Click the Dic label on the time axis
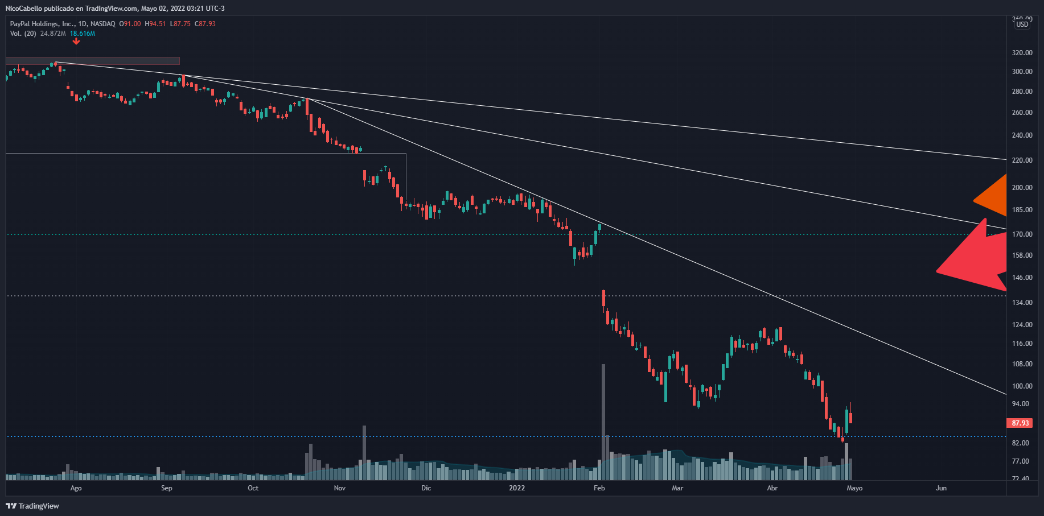This screenshot has height=516, width=1044. pyautogui.click(x=426, y=488)
